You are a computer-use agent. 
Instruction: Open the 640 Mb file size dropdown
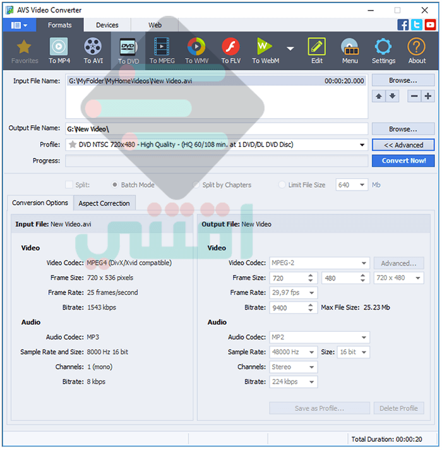362,185
